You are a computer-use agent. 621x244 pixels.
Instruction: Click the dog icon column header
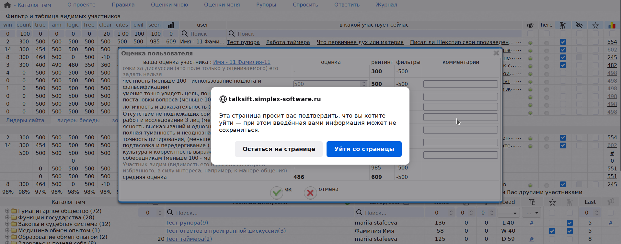(563, 25)
